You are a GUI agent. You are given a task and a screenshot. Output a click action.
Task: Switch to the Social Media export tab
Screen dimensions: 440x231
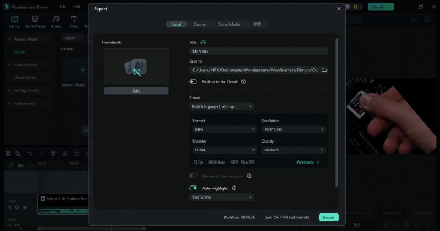click(x=229, y=24)
